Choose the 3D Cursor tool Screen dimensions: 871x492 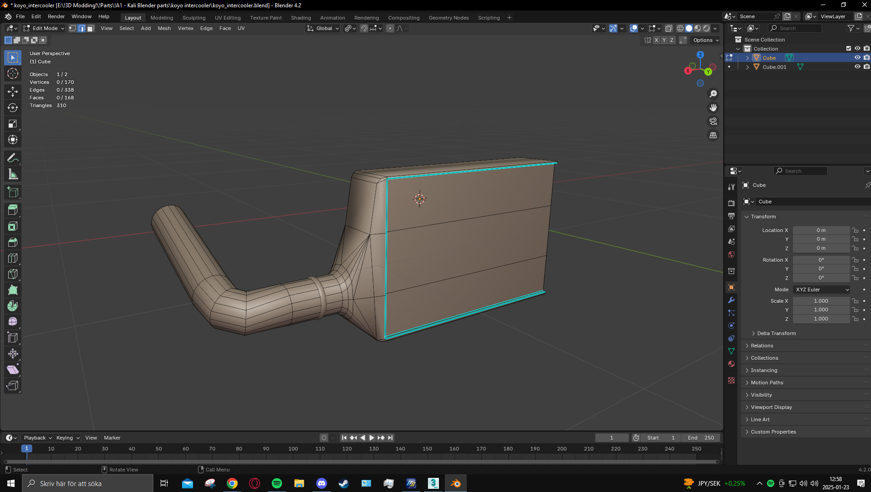click(x=13, y=73)
